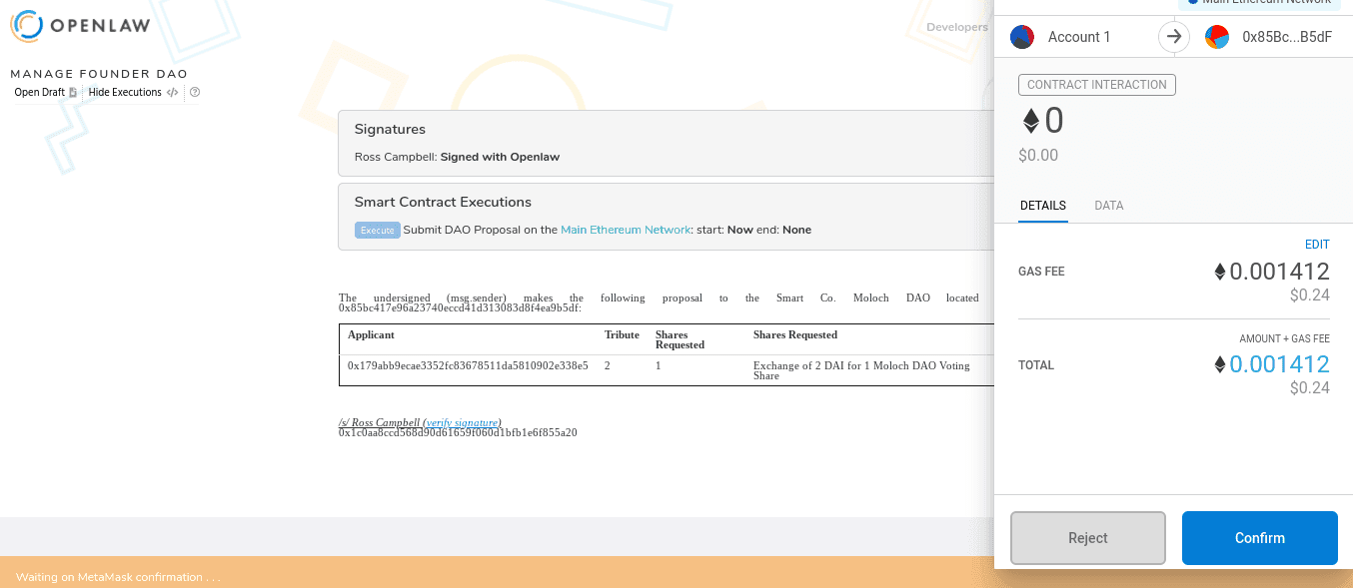Click the 0x85Bc...B5dF recipient address
Image resolution: width=1353 pixels, height=588 pixels.
point(1287,37)
